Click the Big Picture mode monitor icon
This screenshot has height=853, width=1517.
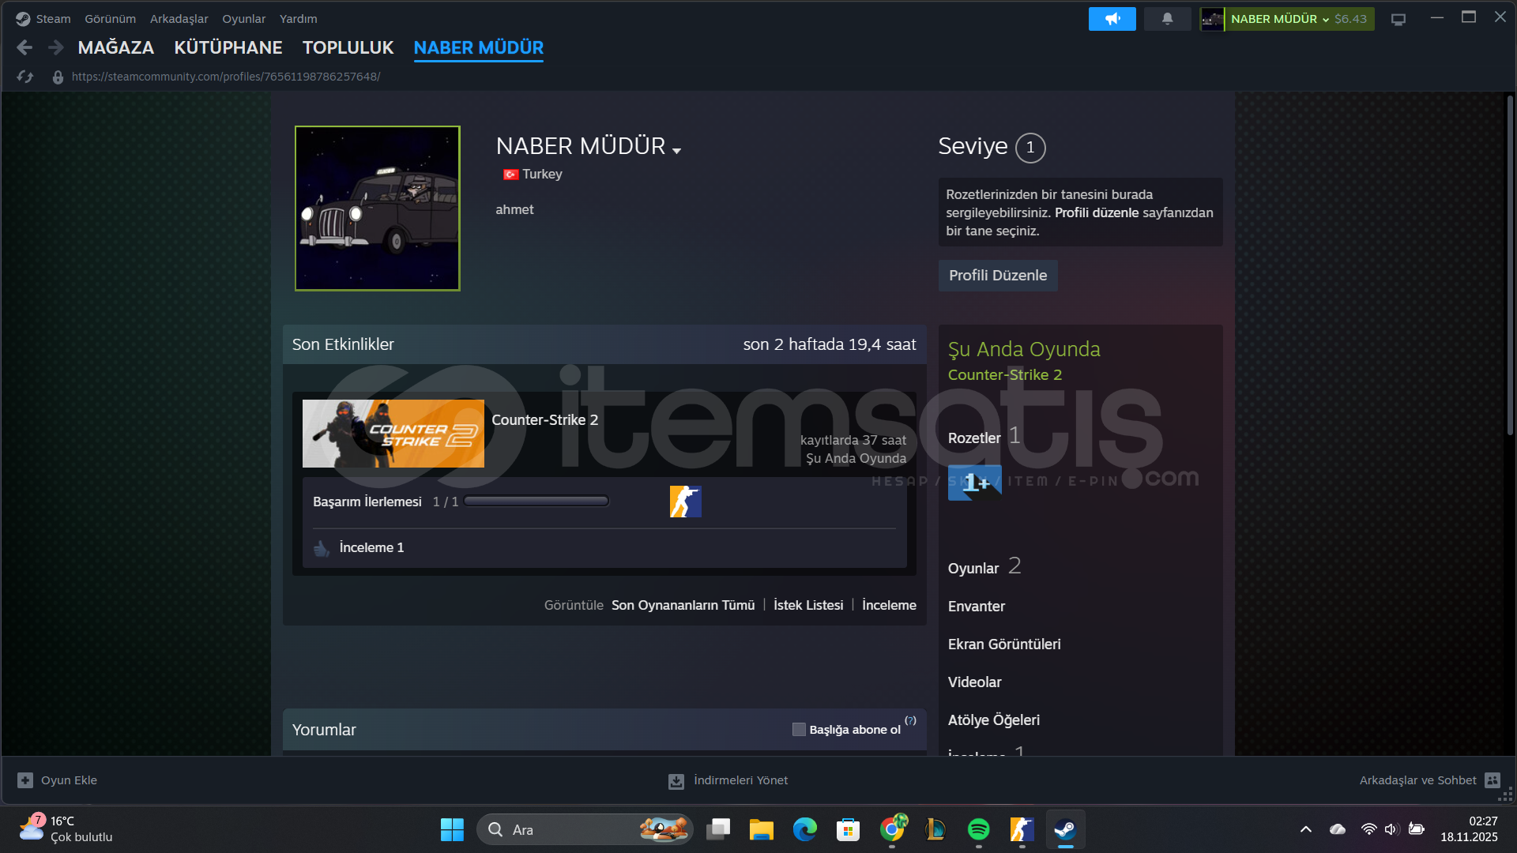(x=1398, y=19)
